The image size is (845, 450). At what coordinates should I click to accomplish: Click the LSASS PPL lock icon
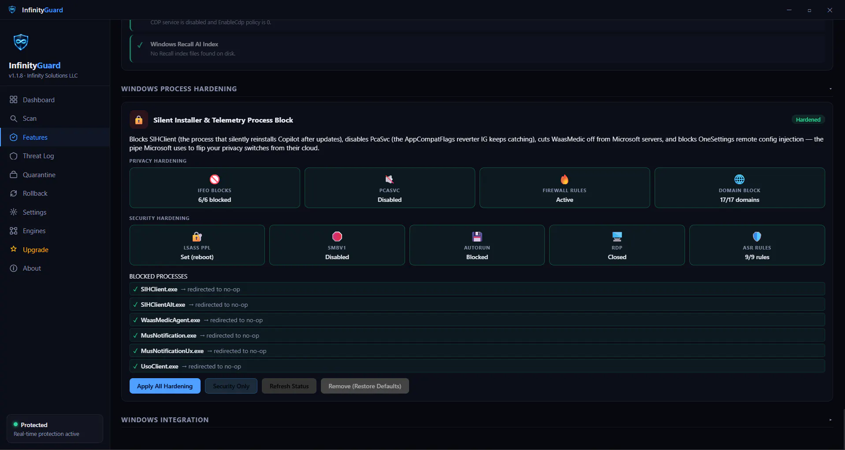197,237
